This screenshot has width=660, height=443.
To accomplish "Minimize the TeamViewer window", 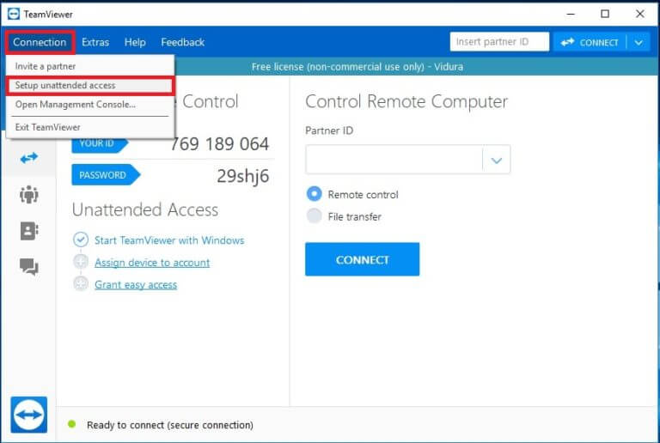I will (x=571, y=14).
